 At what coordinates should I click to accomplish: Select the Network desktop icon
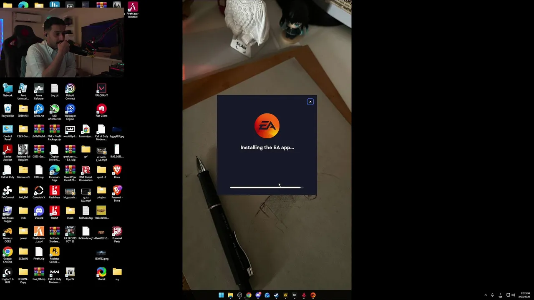click(x=8, y=90)
